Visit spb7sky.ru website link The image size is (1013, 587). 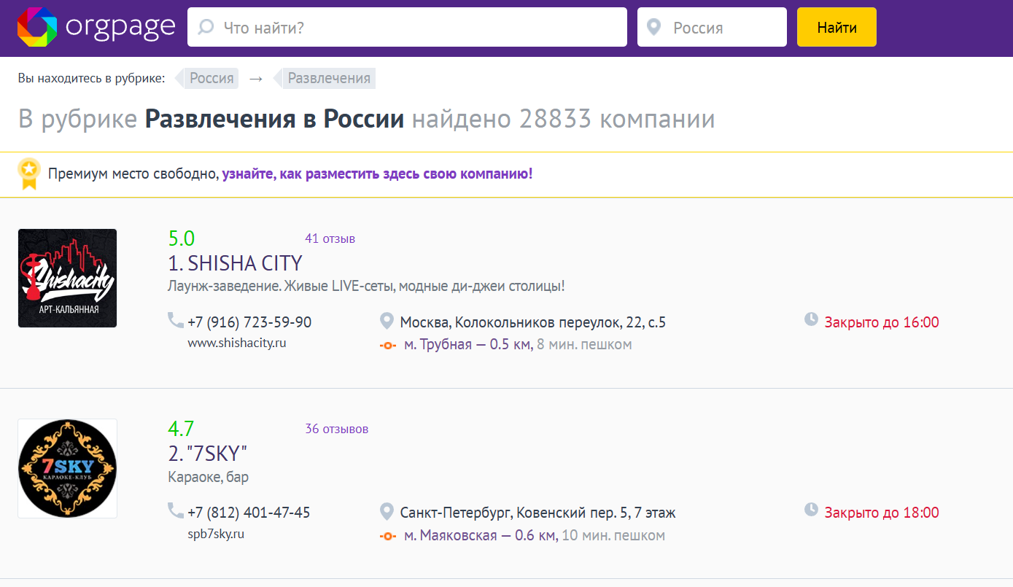point(216,534)
